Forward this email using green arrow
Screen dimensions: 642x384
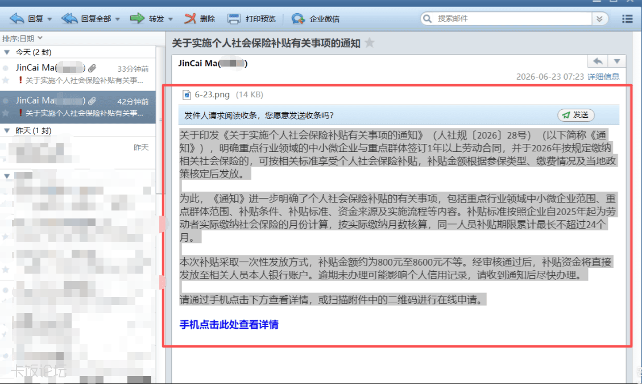pos(137,18)
